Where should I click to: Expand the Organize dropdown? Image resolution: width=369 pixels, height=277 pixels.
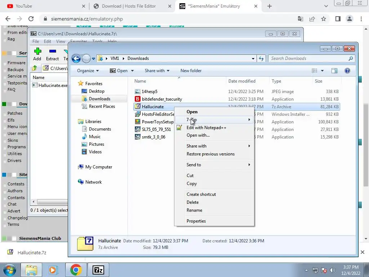click(x=88, y=71)
